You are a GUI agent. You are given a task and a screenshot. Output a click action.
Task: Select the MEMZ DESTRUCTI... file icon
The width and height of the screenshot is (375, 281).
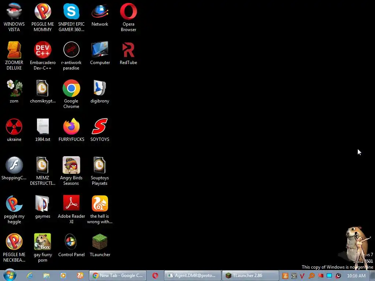click(42, 171)
